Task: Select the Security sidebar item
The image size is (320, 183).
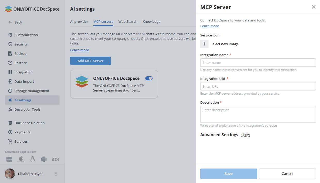Action: coord(21,44)
